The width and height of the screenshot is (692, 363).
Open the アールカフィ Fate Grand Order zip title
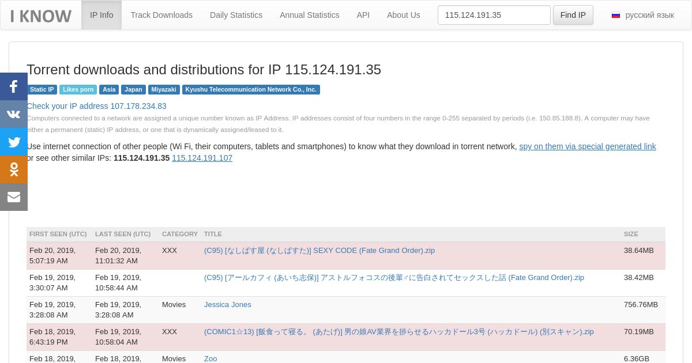point(394,278)
